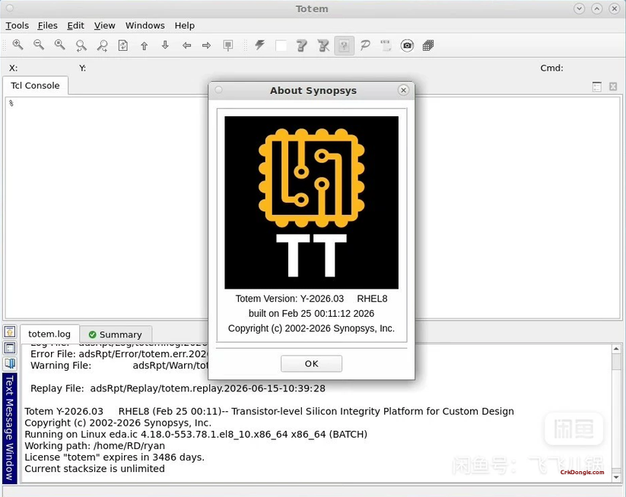Open the Tools menu
626x497 pixels.
point(17,26)
